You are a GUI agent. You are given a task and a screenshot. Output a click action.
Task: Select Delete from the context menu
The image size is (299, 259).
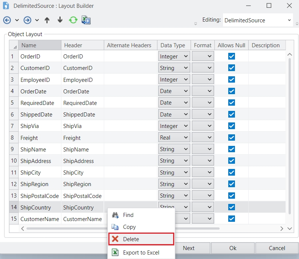coord(141,239)
